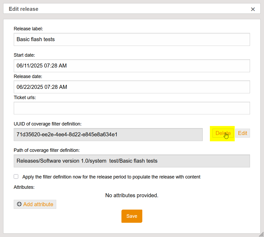Delete the coverage filter definition
Image resolution: width=264 pixels, height=237 pixels.
point(223,133)
